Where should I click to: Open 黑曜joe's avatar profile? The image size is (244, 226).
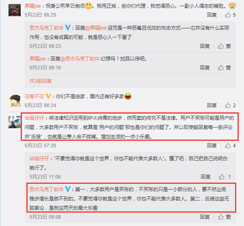[15, 10]
